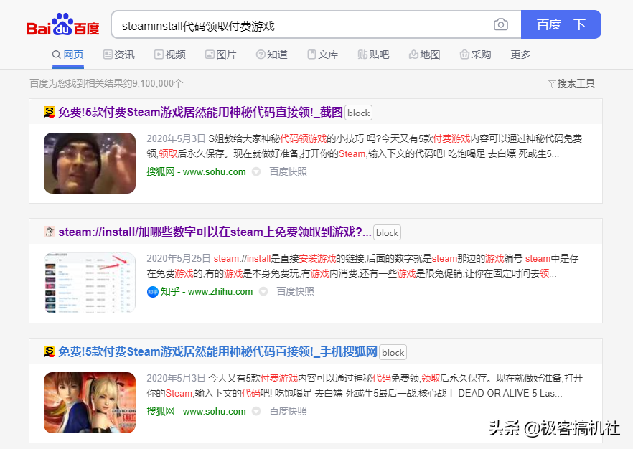Image resolution: width=633 pixels, height=449 pixels.
Task: Click the Zhihu icon next to www.zhihu.com
Action: coord(152,291)
